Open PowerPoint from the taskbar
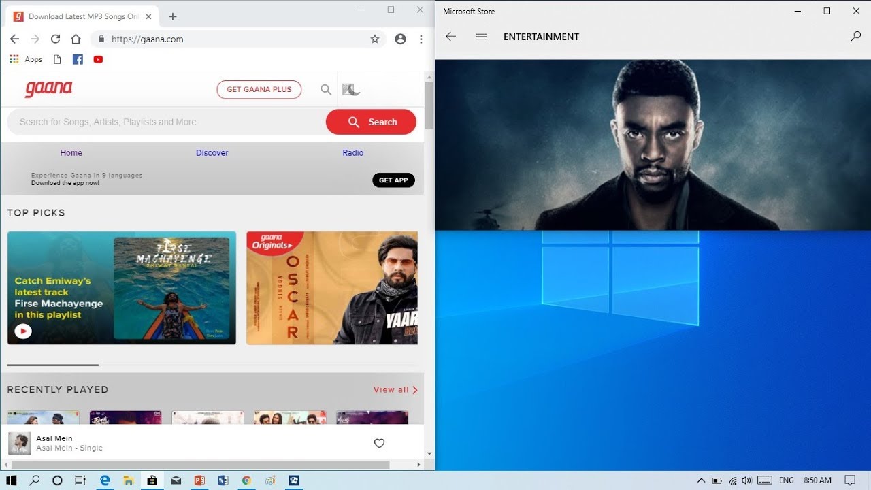Viewport: 871px width, 490px height. tap(199, 480)
